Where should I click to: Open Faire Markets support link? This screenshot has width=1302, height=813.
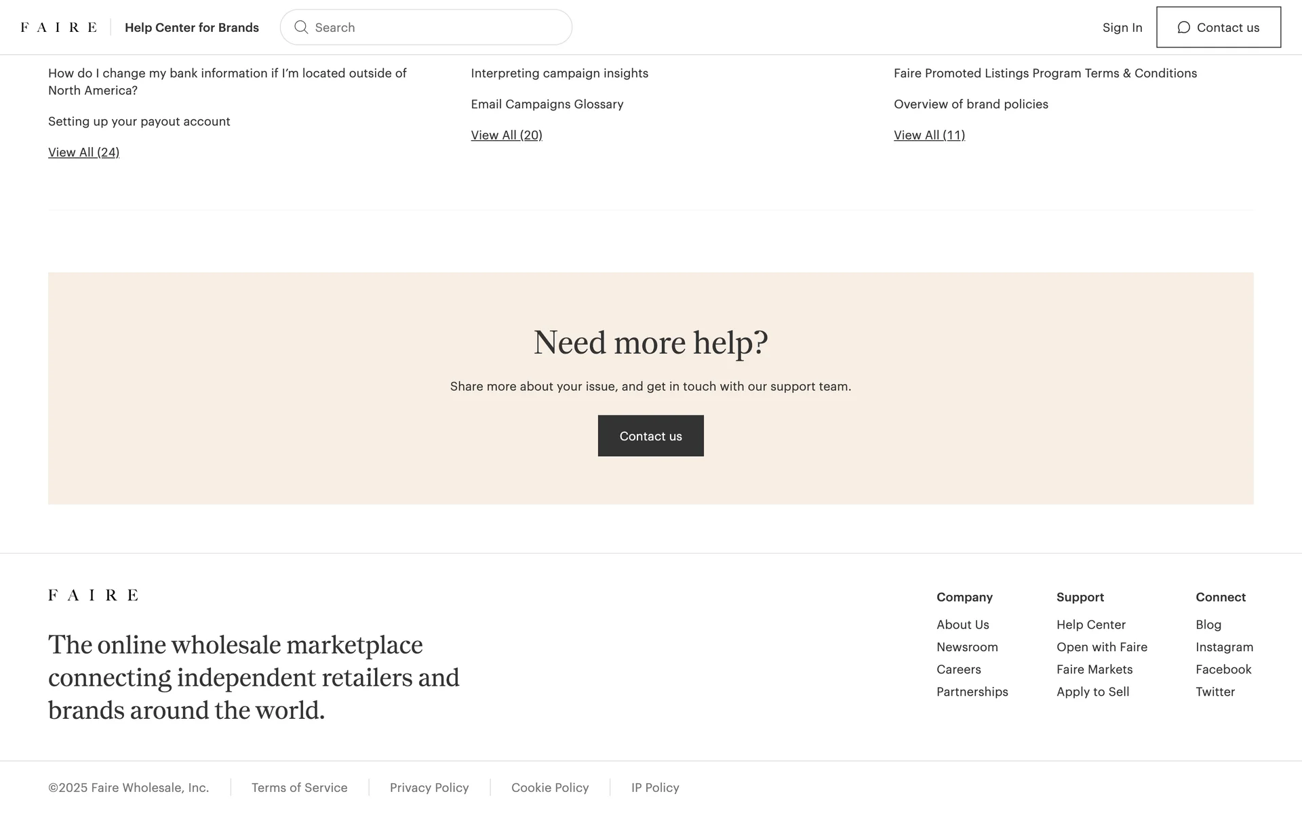[1094, 669]
